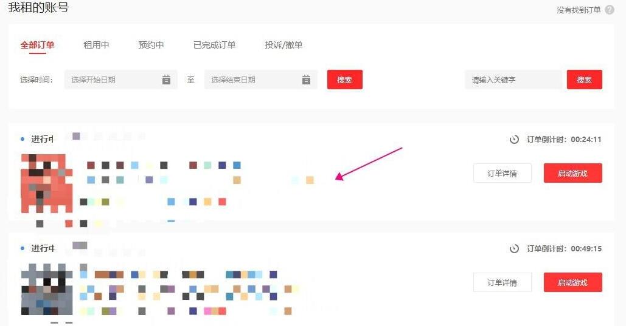This screenshot has height=326, width=626.
Task: Click the 选择开始日期 date field
Action: pyautogui.click(x=113, y=80)
